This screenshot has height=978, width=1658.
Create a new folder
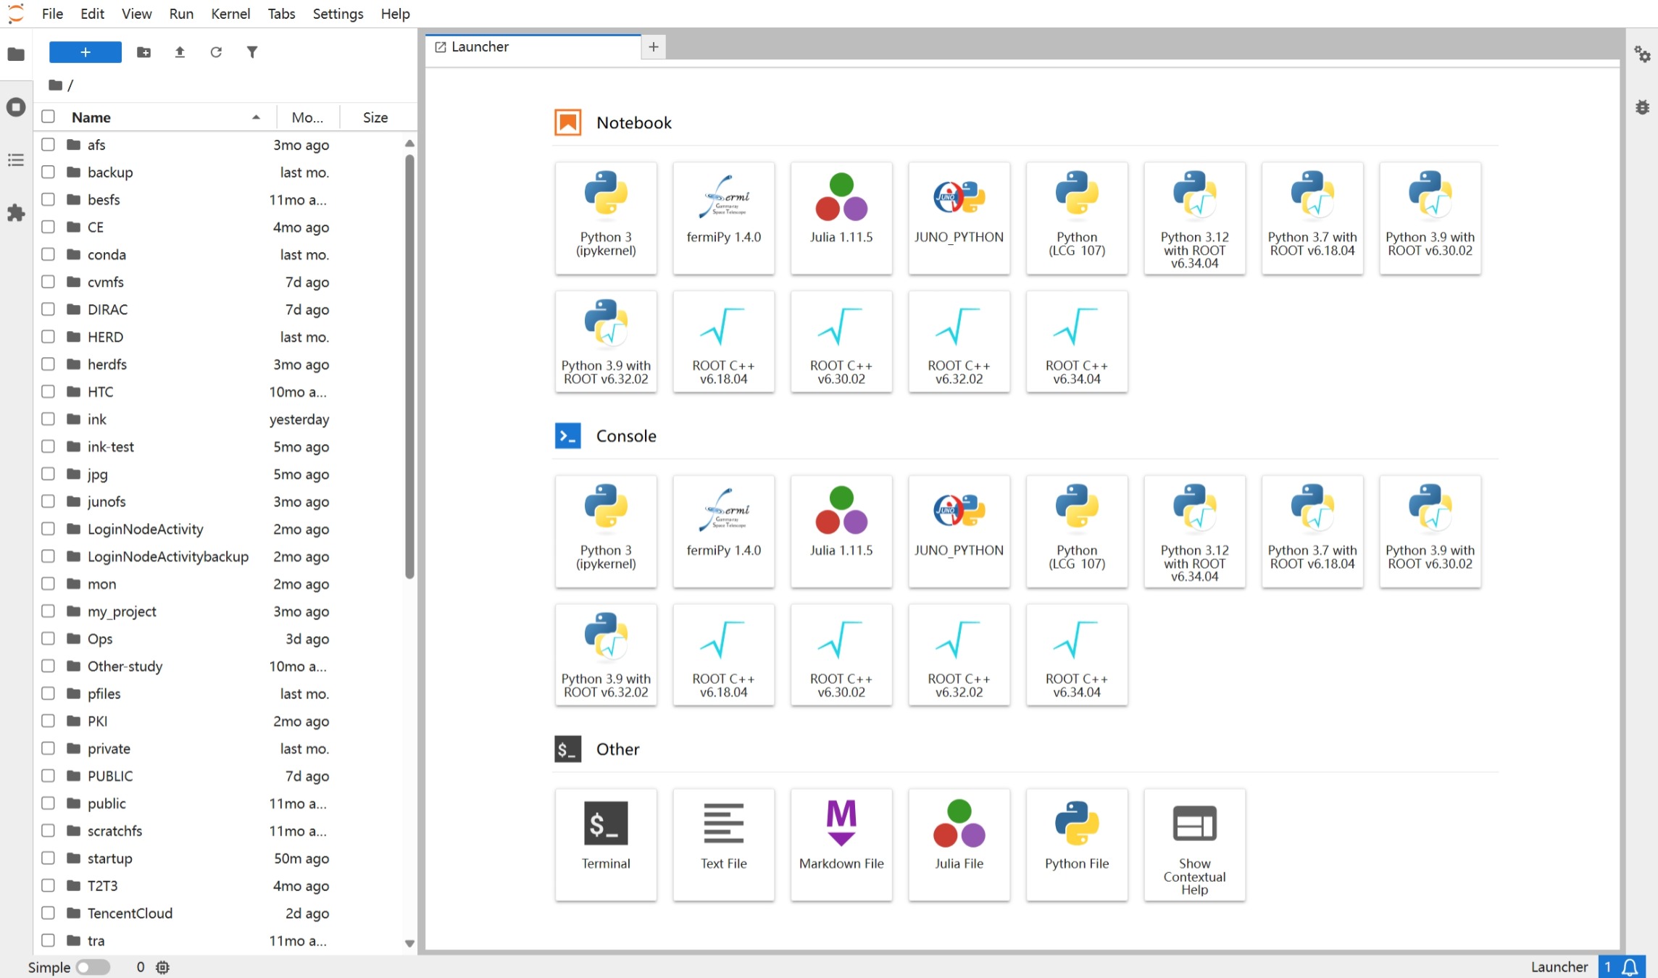pyautogui.click(x=144, y=52)
